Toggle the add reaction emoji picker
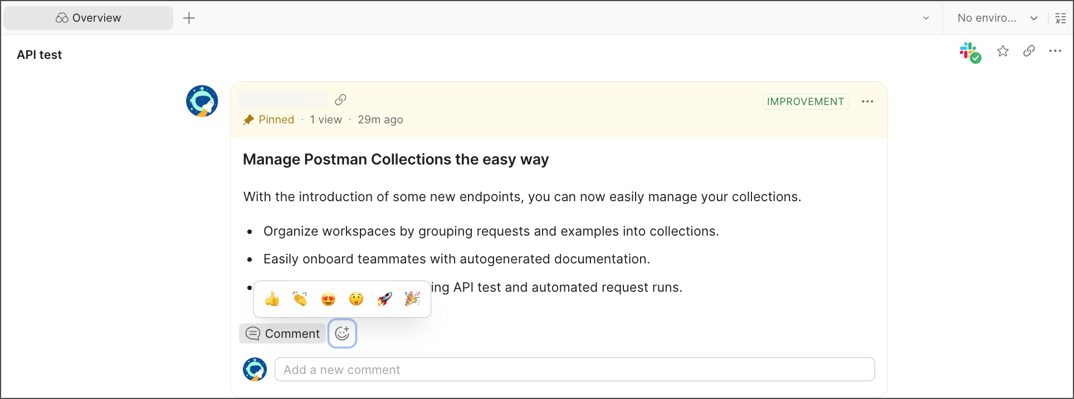 [342, 333]
